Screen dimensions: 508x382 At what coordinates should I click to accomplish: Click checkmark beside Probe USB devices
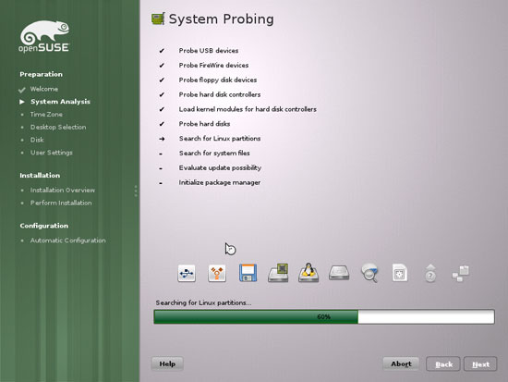[162, 51]
